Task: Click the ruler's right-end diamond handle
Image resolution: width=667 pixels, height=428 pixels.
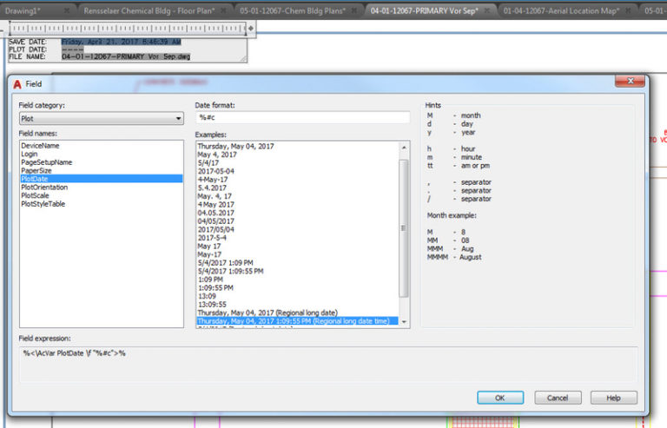Action: pos(251,28)
